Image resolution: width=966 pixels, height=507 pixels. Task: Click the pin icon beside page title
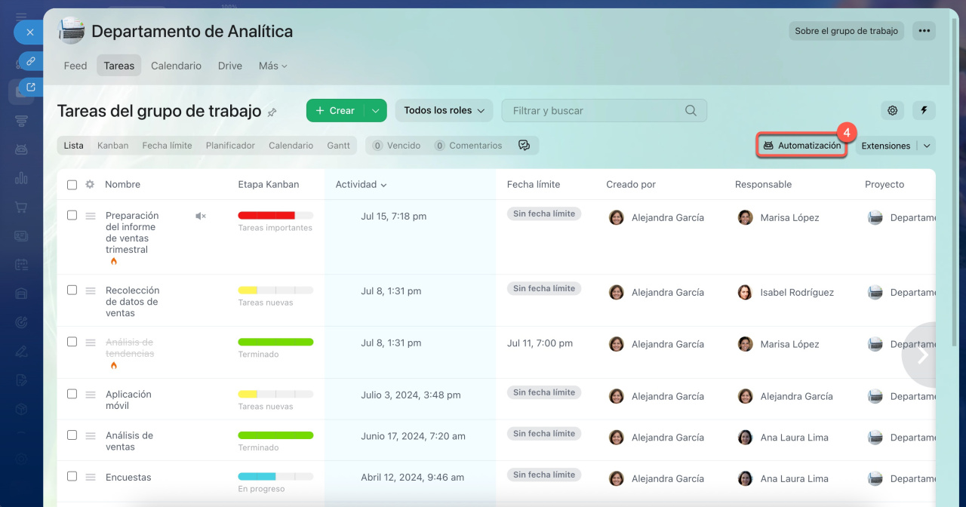point(272,112)
